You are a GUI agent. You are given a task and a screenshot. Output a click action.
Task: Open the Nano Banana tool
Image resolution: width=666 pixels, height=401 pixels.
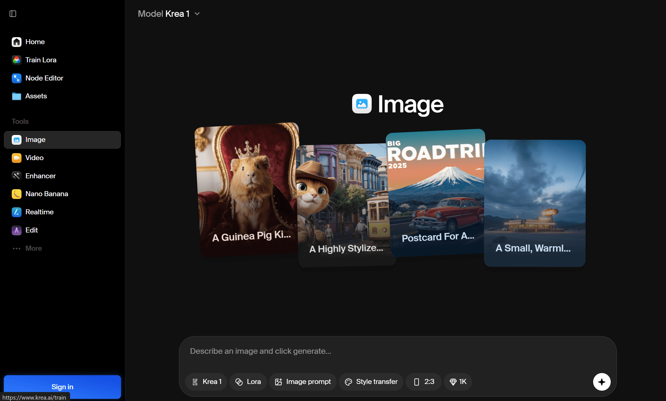62,194
